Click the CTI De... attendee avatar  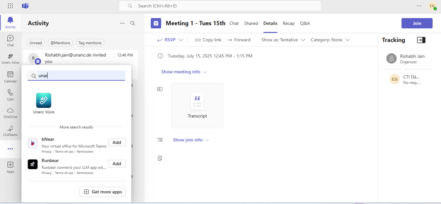coord(394,79)
